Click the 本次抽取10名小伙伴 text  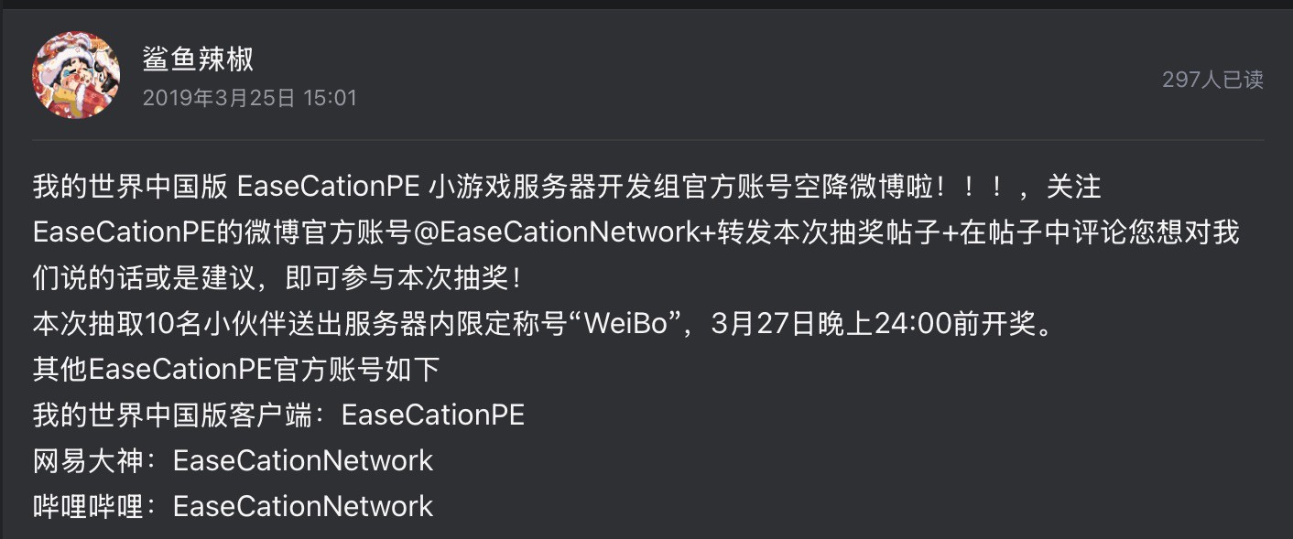(163, 324)
